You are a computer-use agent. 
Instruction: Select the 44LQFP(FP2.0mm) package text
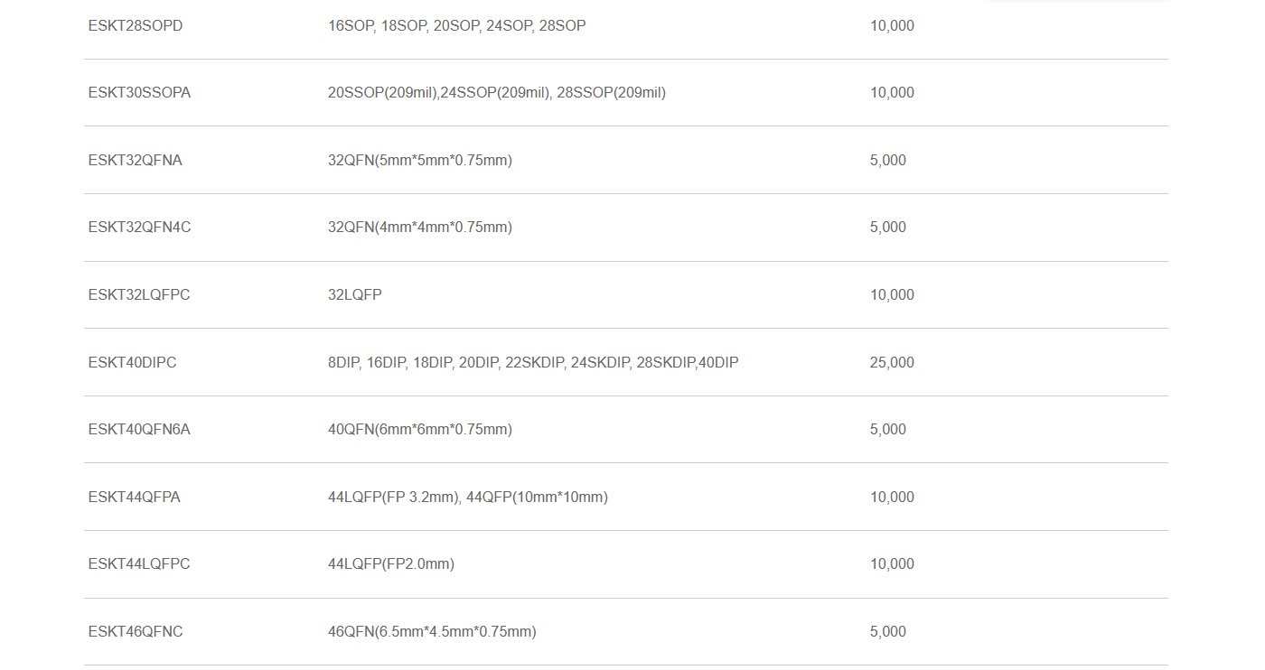pyautogui.click(x=391, y=564)
